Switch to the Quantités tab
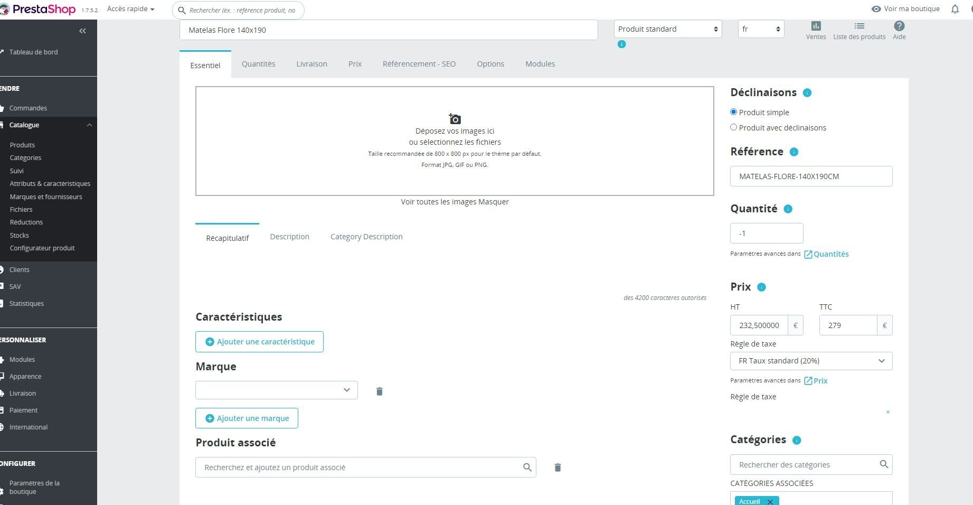This screenshot has width=973, height=505. 259,64
